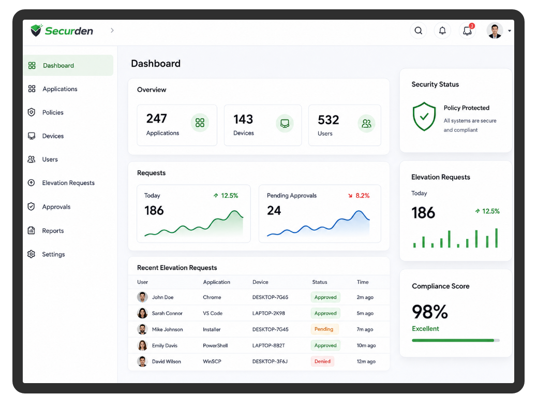
Task: Click the Pending badge for Mike Johnson
Action: 324,329
